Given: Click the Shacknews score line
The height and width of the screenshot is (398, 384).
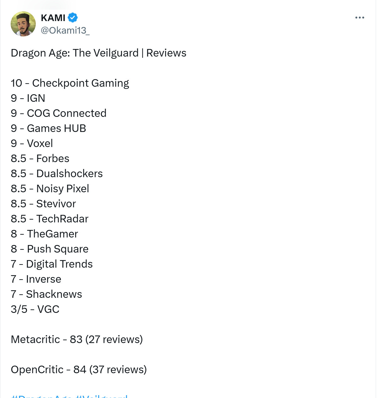Looking at the screenshot, I should click(46, 294).
